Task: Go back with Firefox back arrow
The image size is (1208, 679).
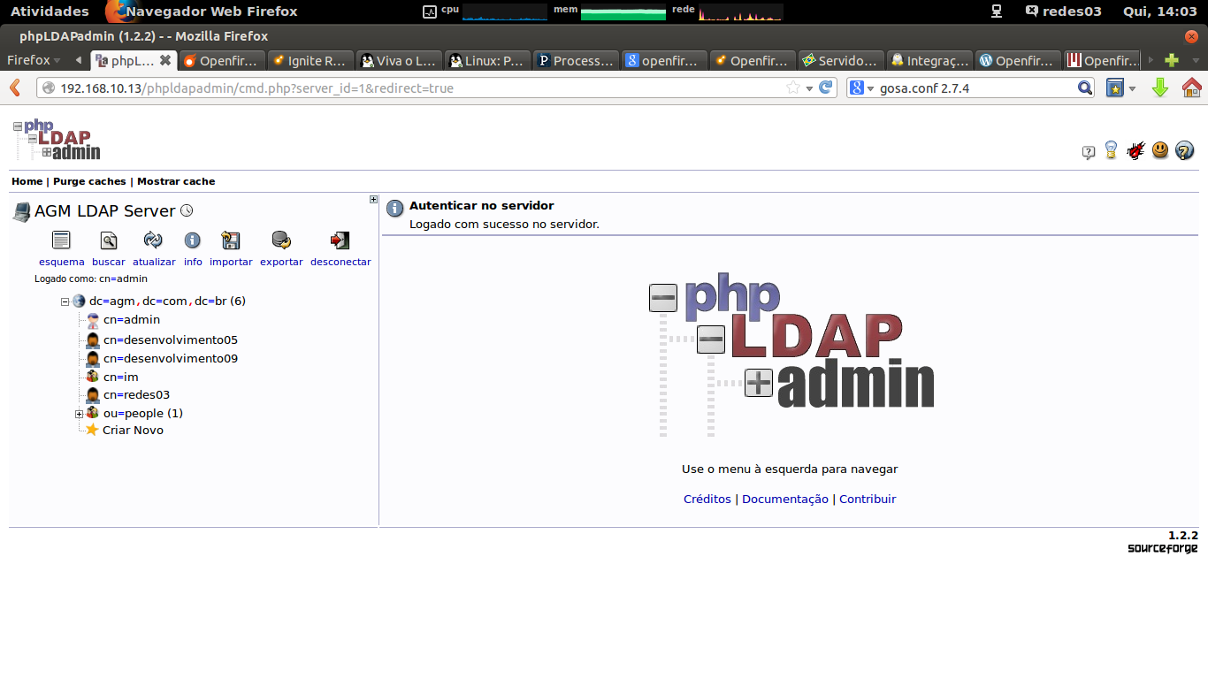Action: (15, 88)
